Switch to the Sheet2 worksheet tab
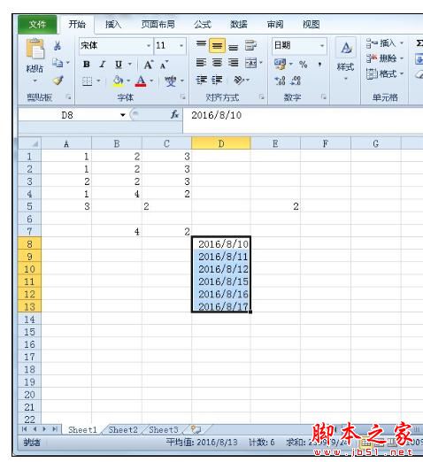Viewport: 423px width, 462px height. (123, 429)
